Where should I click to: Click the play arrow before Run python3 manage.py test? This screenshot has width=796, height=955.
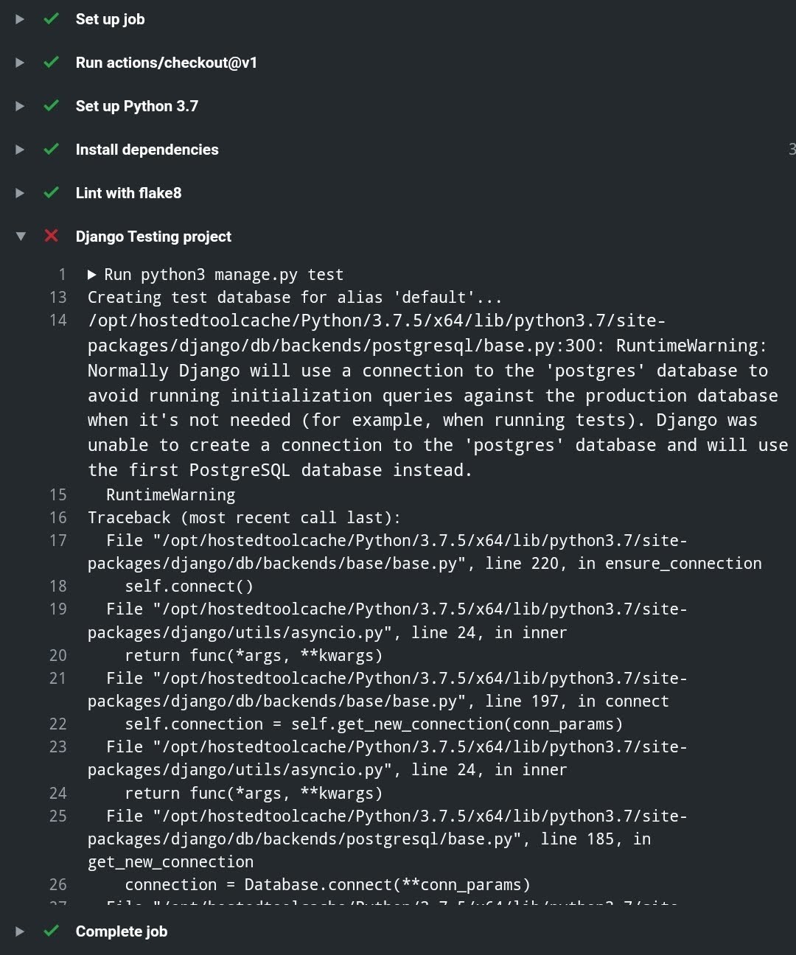(92, 273)
